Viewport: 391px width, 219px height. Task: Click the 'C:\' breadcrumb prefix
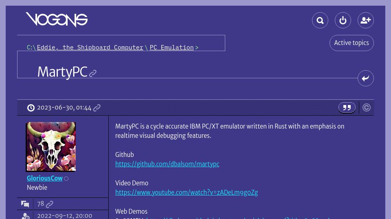tap(31, 47)
